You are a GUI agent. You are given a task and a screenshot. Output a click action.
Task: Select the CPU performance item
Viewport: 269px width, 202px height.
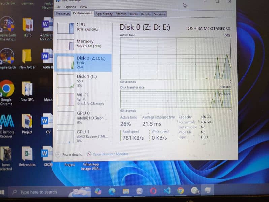click(x=83, y=27)
